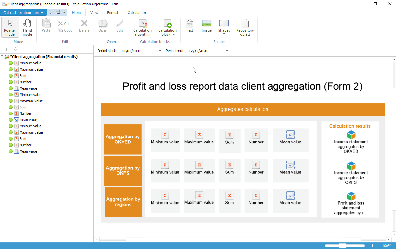Viewport: 396px width, 249px height.
Task: Open the Period end date dropdown
Action: tap(227, 51)
